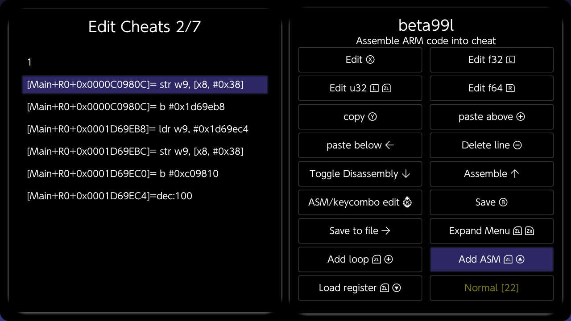Click the Save B button

tap(492, 202)
